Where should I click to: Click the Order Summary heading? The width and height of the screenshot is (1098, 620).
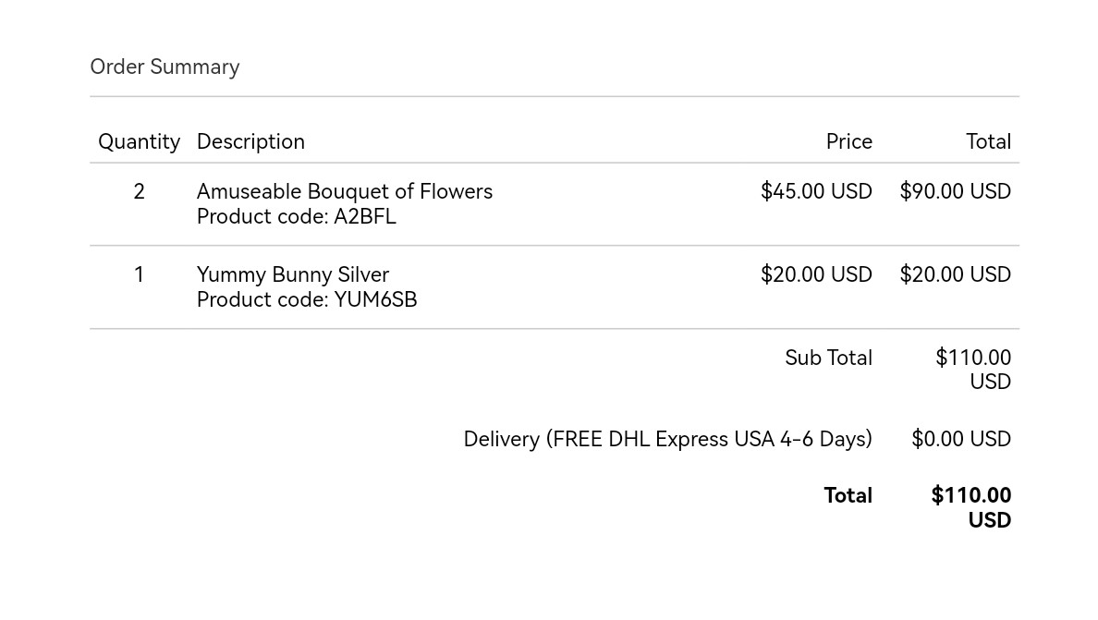(165, 67)
